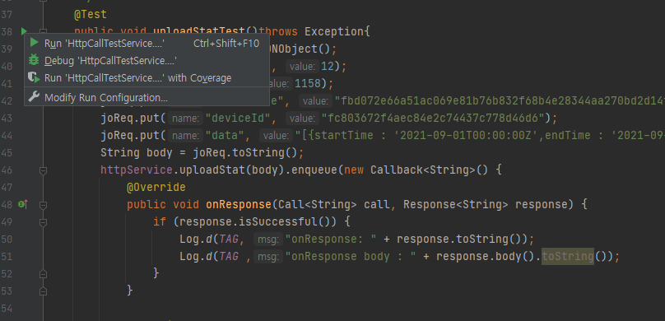This screenshot has height=321, width=665.
Task: Open Modify Run Configuration... entry
Action: [146, 98]
